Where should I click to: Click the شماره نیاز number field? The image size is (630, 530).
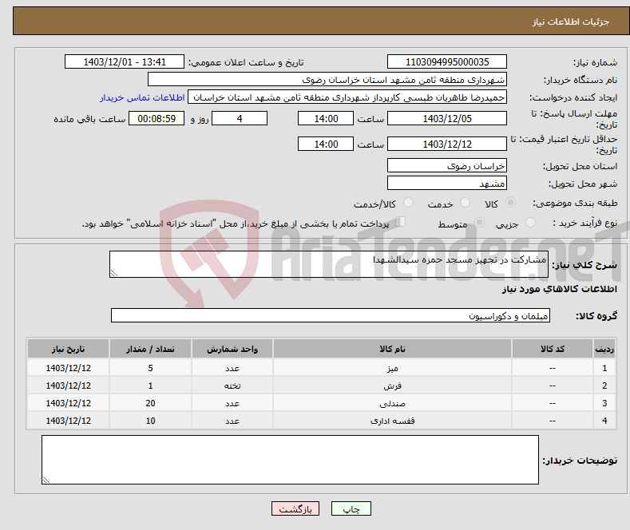[446, 62]
